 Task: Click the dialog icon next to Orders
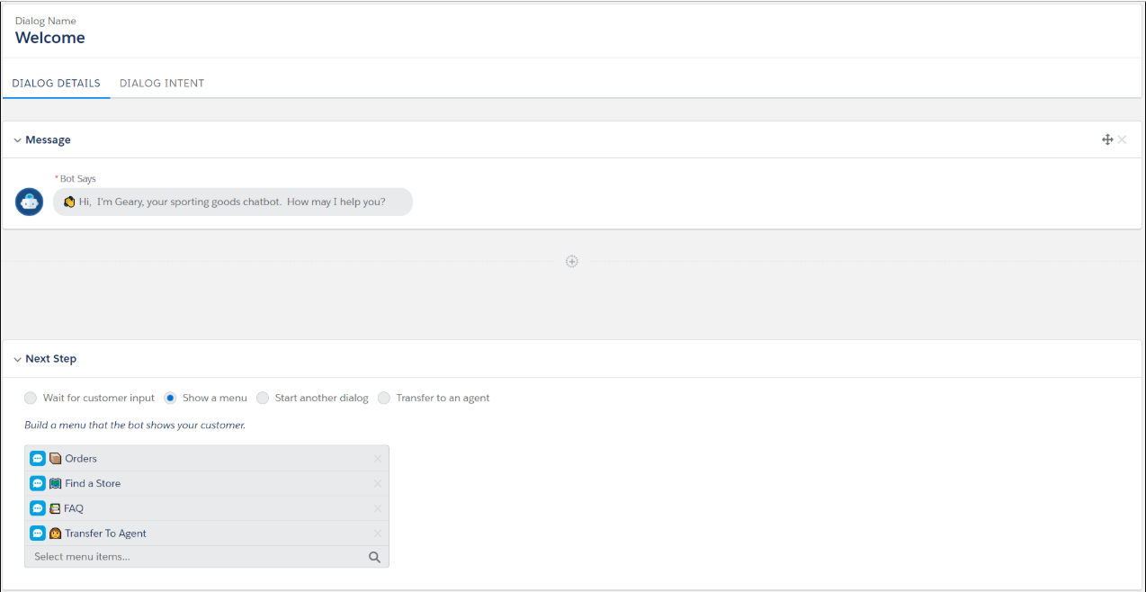pyautogui.click(x=38, y=458)
